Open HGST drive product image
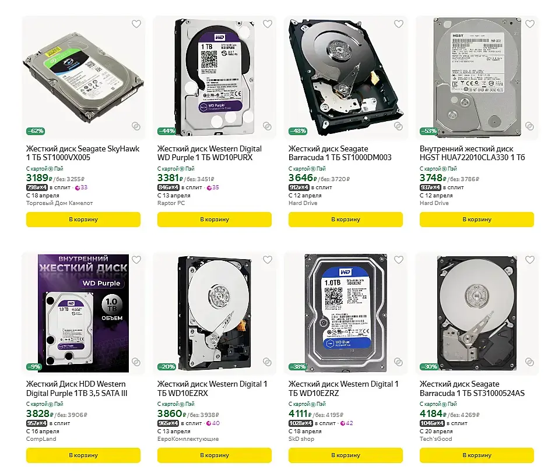555x474 pixels. [x=477, y=76]
